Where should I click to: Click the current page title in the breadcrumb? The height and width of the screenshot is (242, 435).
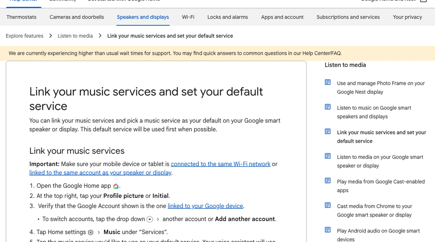[170, 36]
